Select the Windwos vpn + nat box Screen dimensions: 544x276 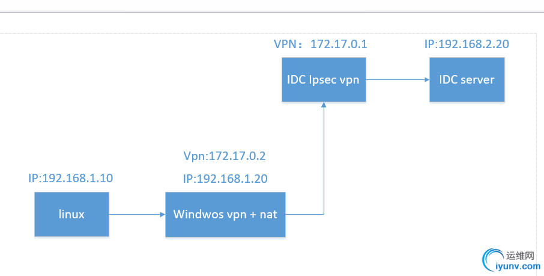pos(225,214)
